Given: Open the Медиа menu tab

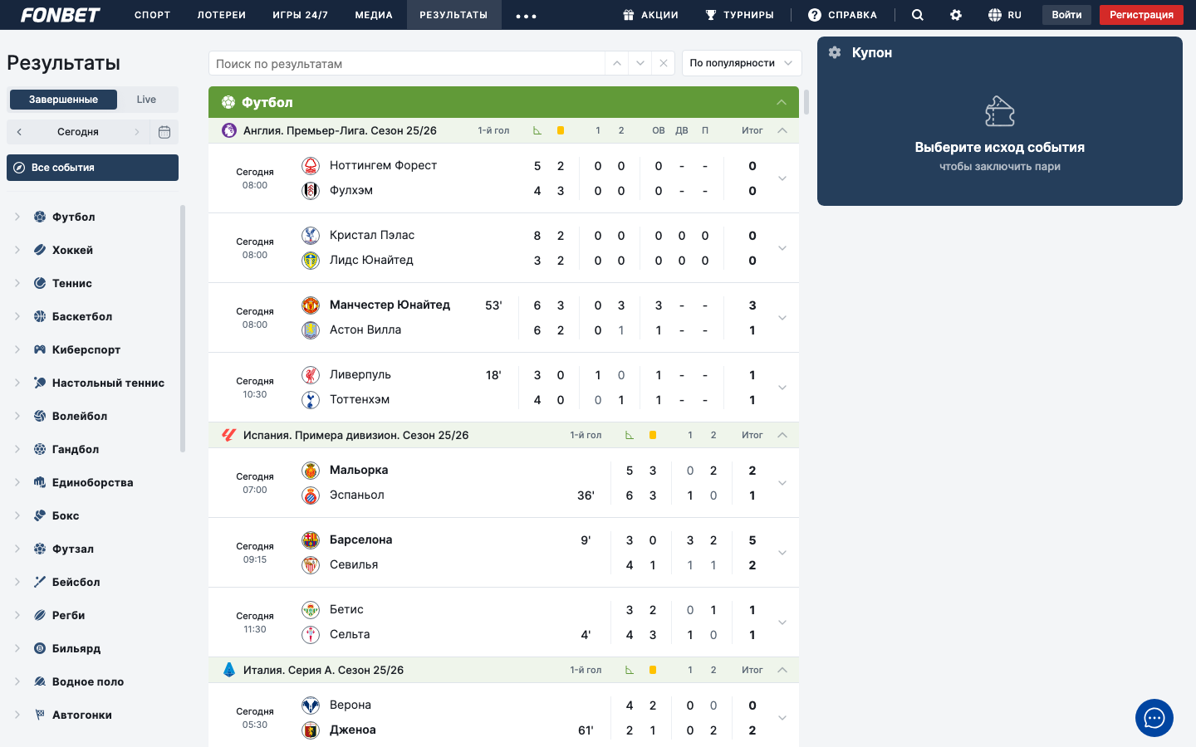Looking at the screenshot, I should [374, 15].
